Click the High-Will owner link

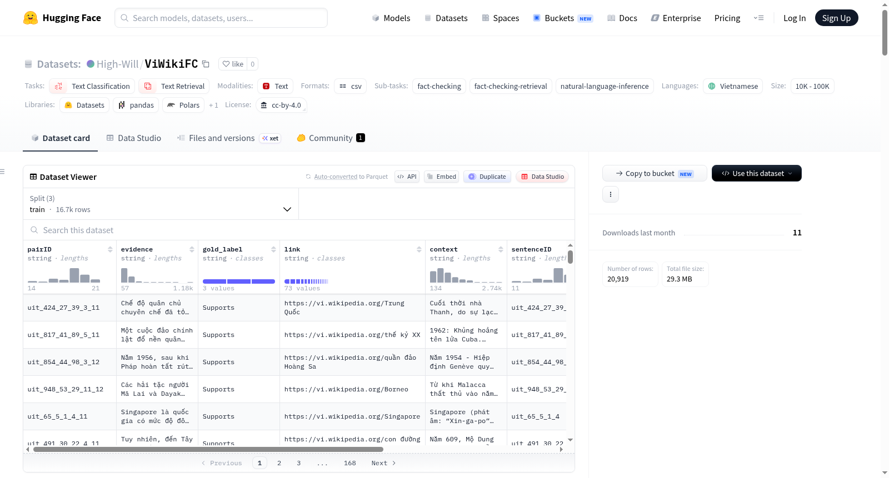coord(117,64)
